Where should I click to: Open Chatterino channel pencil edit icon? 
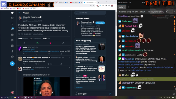point(167,12)
